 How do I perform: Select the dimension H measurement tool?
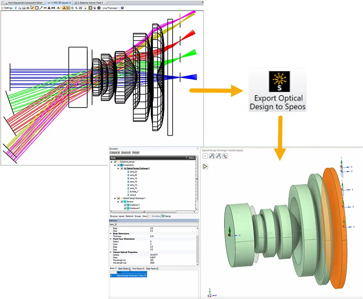point(53,8)
